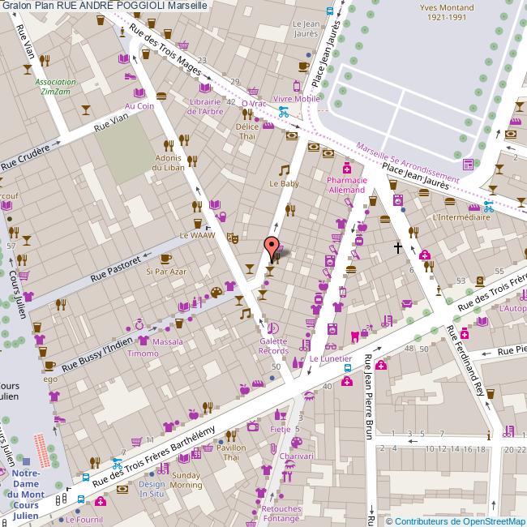Select the Si Par Azar coffee cup icon
This screenshot has width=527, height=527.
click(x=166, y=259)
